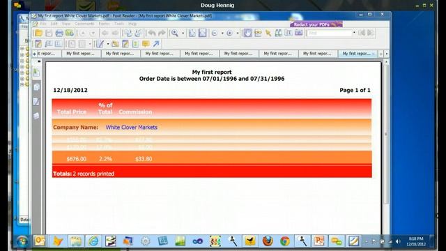Open the tab list dropdown at far right
Image resolution: width=446 pixels, height=251 pixels.
pos(387,54)
